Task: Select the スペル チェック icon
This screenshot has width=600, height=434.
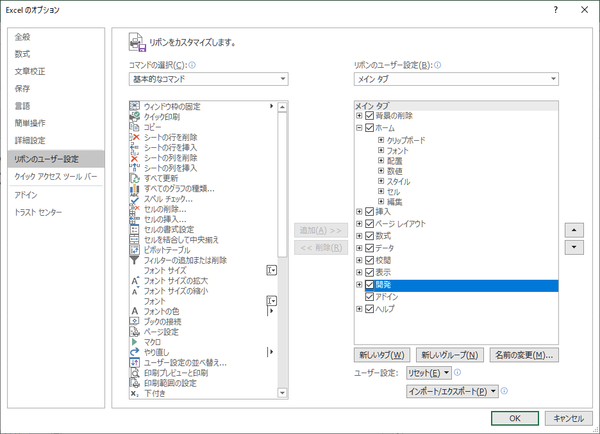Action: pos(135,198)
